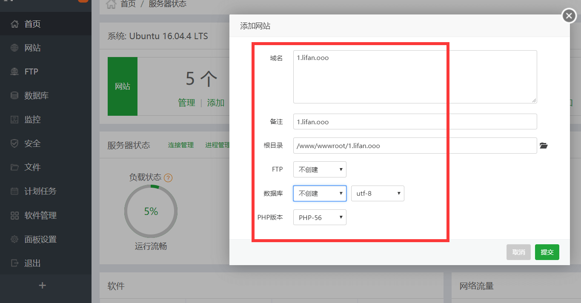Viewport: 581px width, 303px height.
Task: Click the plus icon at sidebar bottom
Action: click(42, 286)
